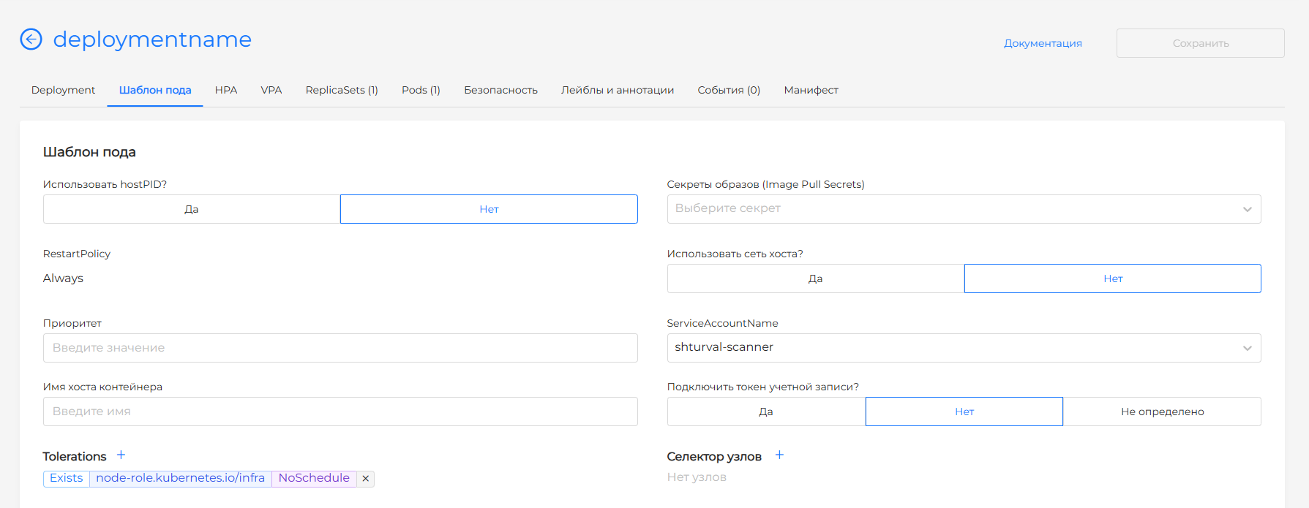The width and height of the screenshot is (1309, 508).
Task: Add a new toleration with plus icon
Action: click(121, 455)
